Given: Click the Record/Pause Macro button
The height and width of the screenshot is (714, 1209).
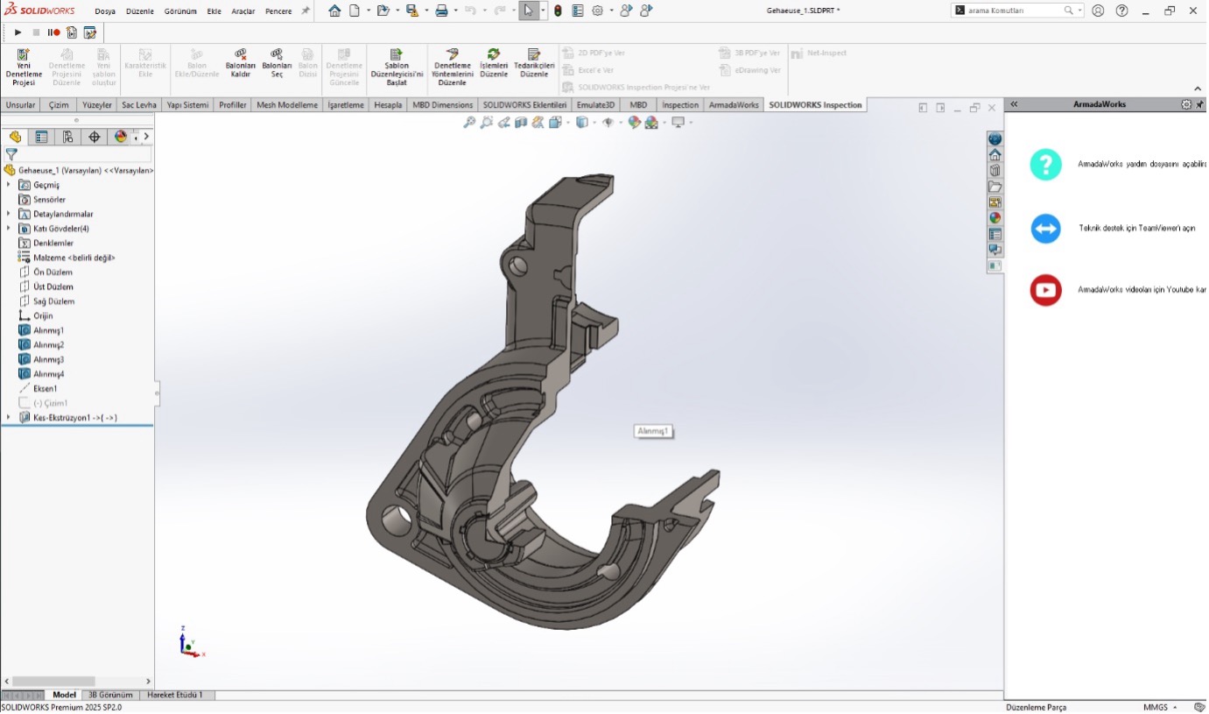Looking at the screenshot, I should [53, 32].
